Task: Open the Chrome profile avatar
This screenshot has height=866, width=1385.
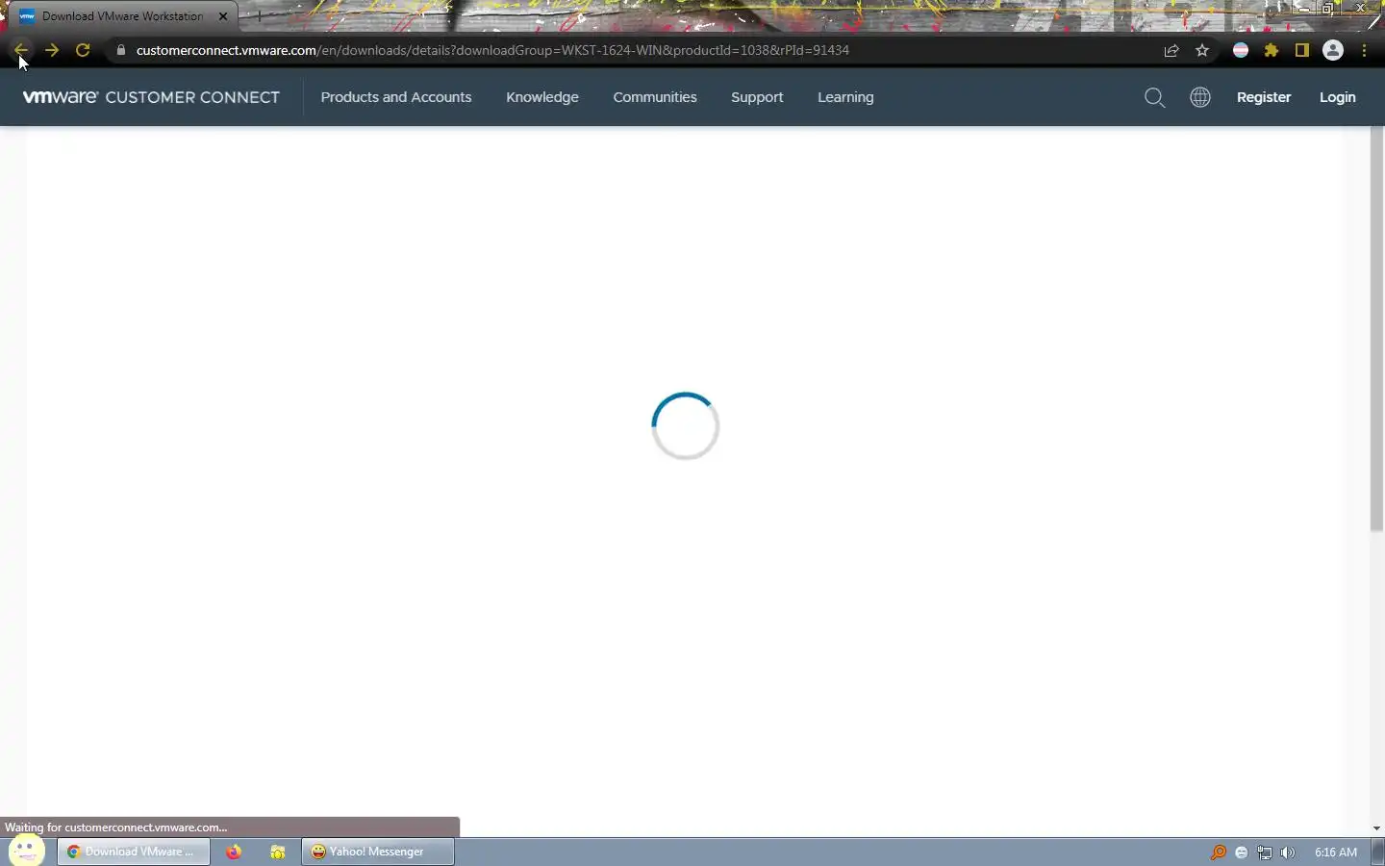Action: pos(1333,50)
